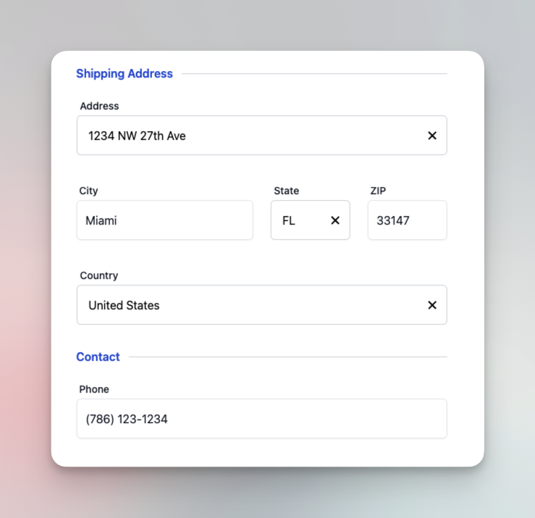Click the Shipping Address section heading

125,73
